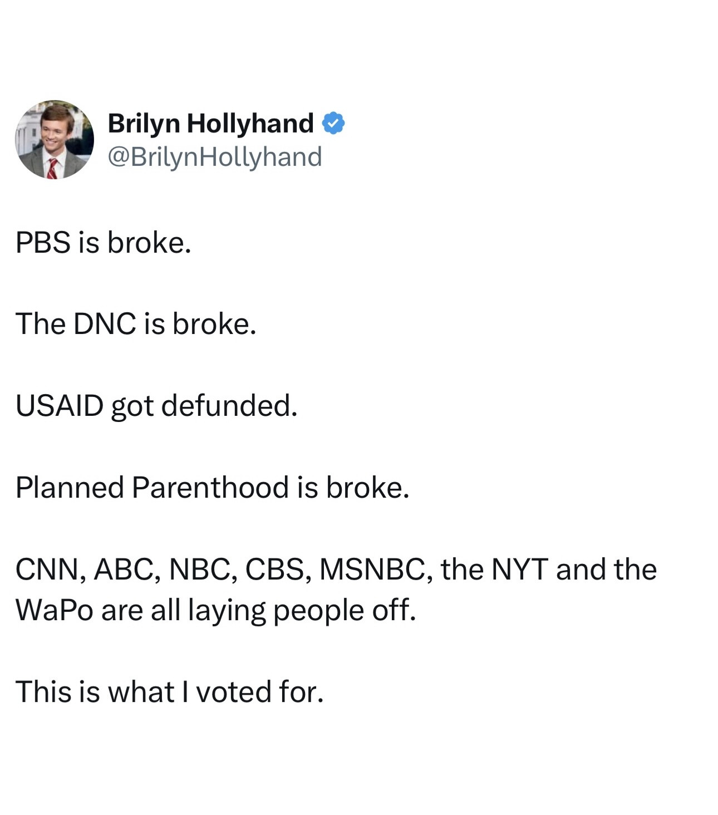Click the word 'Parenthood' in the tweet
This screenshot has width=718, height=815.
(211, 487)
